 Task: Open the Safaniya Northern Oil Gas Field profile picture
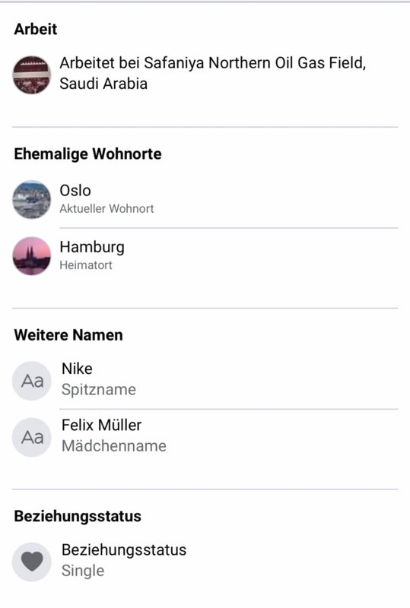pyautogui.click(x=32, y=74)
